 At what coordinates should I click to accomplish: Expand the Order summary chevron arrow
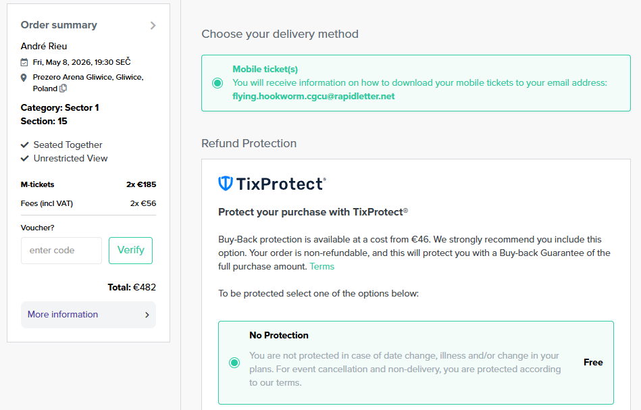tap(153, 26)
